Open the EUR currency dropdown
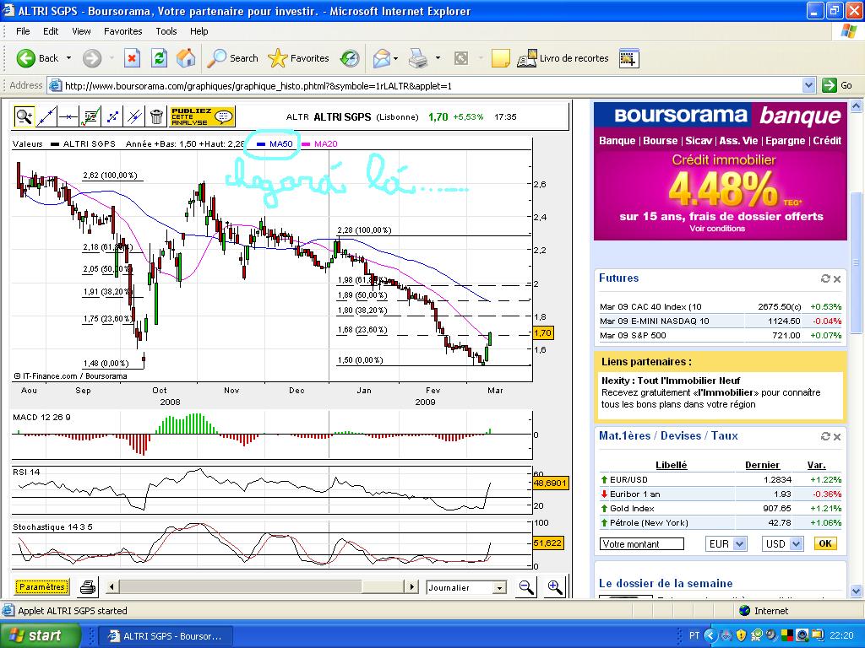This screenshot has height=648, width=865. click(x=740, y=544)
